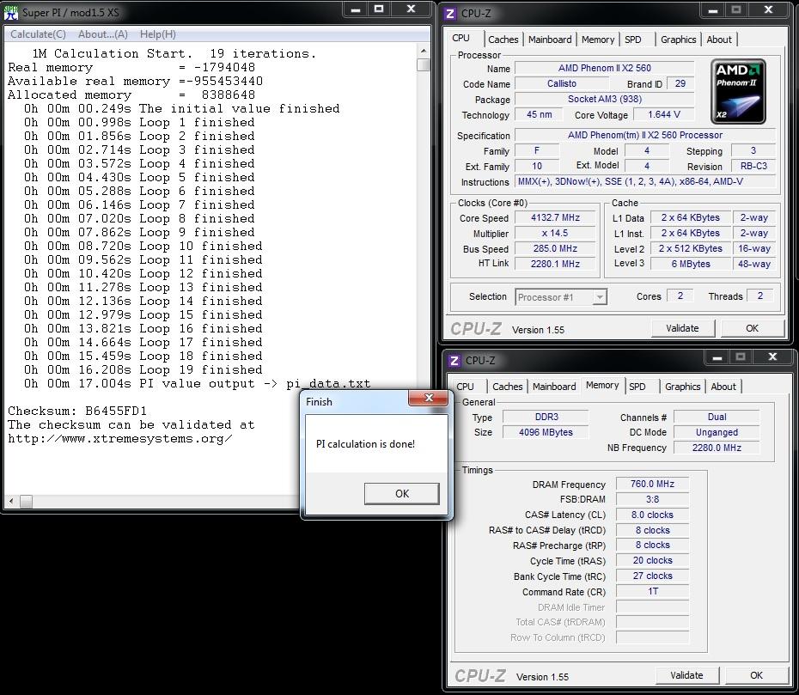Viewport: 799px width, 695px height.
Task: Click the Core Speed value 4132.7 MHz
Action: (555, 217)
